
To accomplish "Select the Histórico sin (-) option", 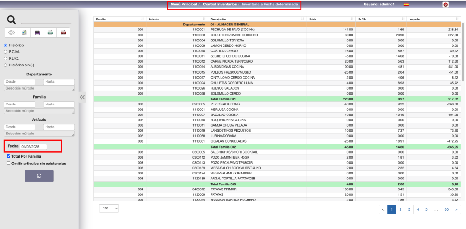I will click(5, 65).
